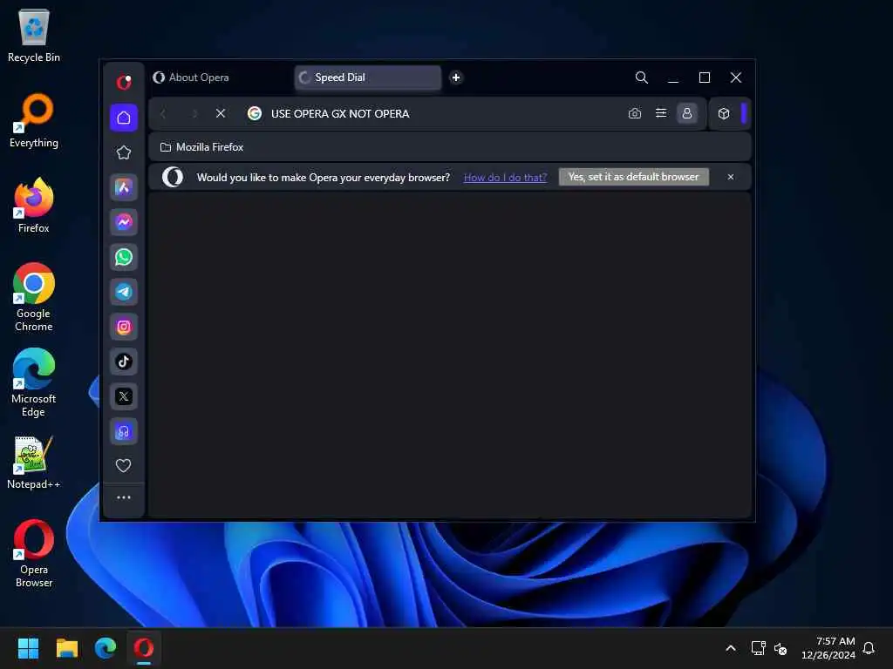Select the Everything desktop shortcut
Image resolution: width=893 pixels, height=669 pixels.
[34, 120]
